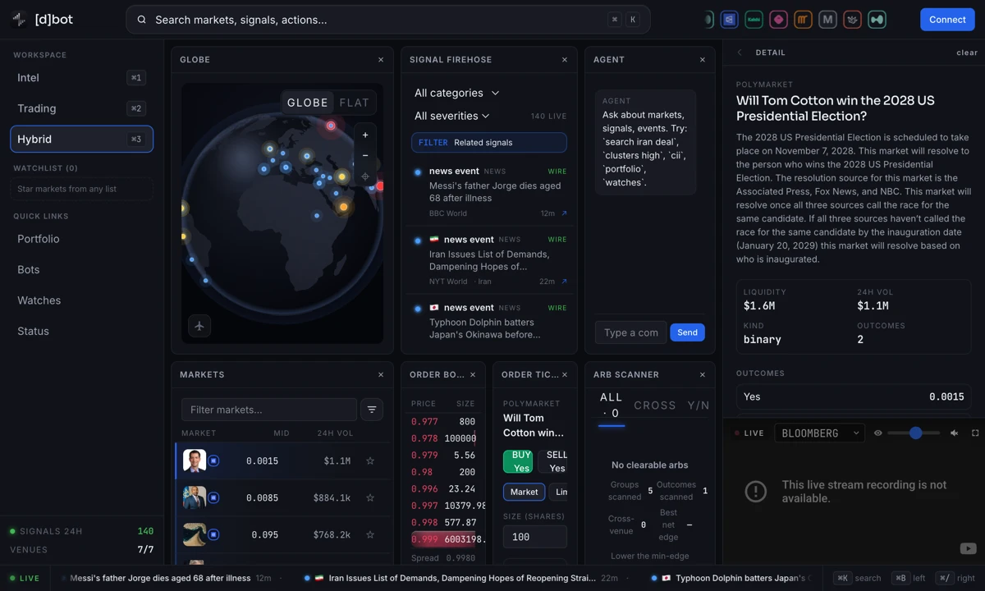Click the search markets, signals, actions bar

tap(387, 20)
